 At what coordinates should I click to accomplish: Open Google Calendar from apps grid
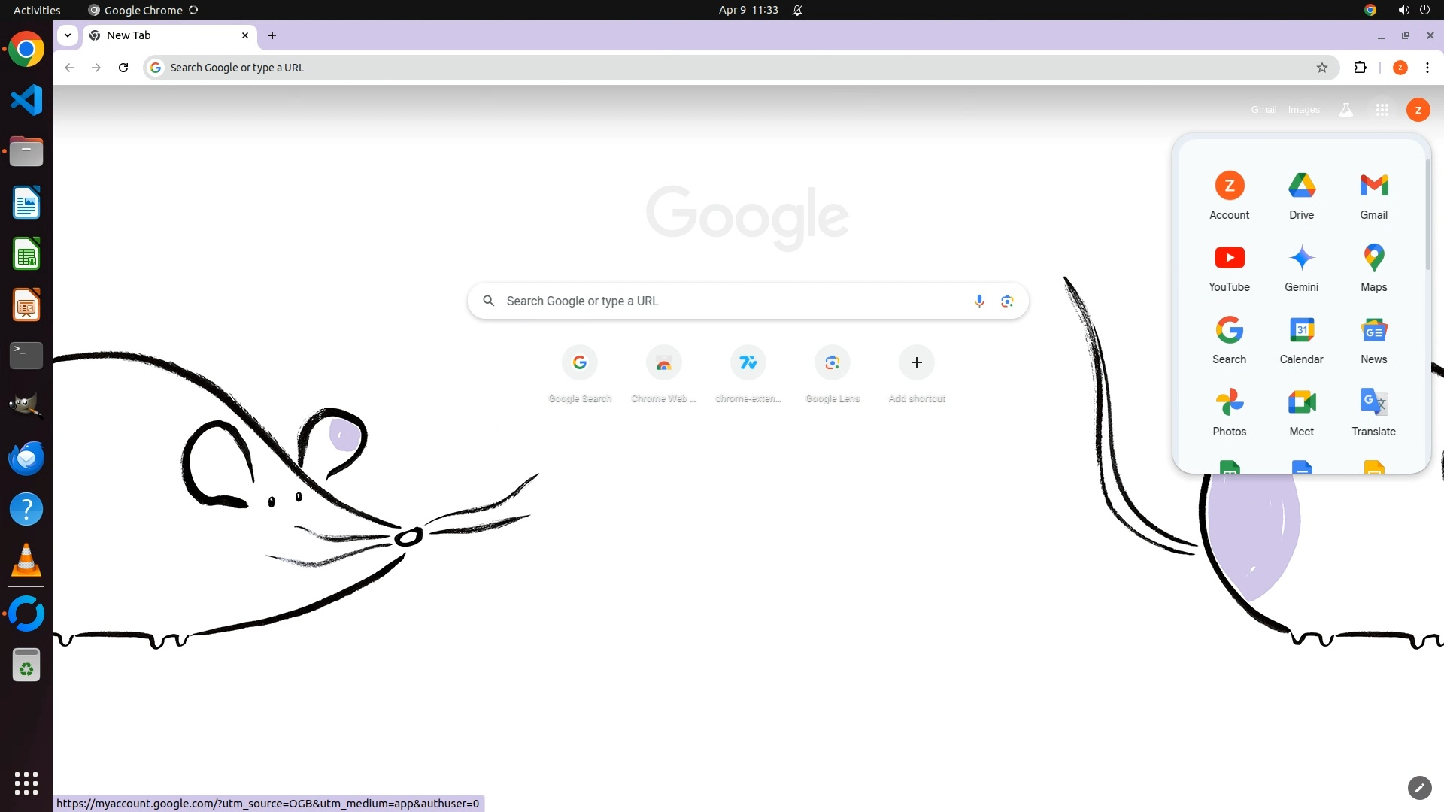(1301, 338)
